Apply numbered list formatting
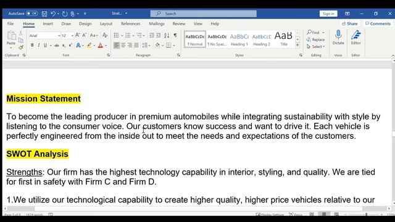Image resolution: width=395 pixels, height=222 pixels. pyautogui.click(x=128, y=35)
